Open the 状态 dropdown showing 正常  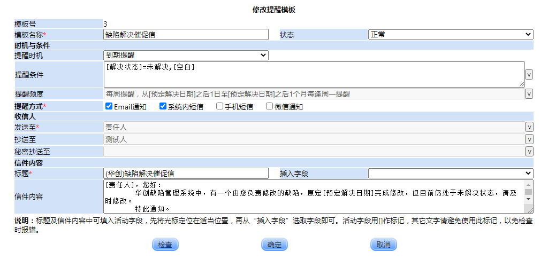tap(450, 35)
